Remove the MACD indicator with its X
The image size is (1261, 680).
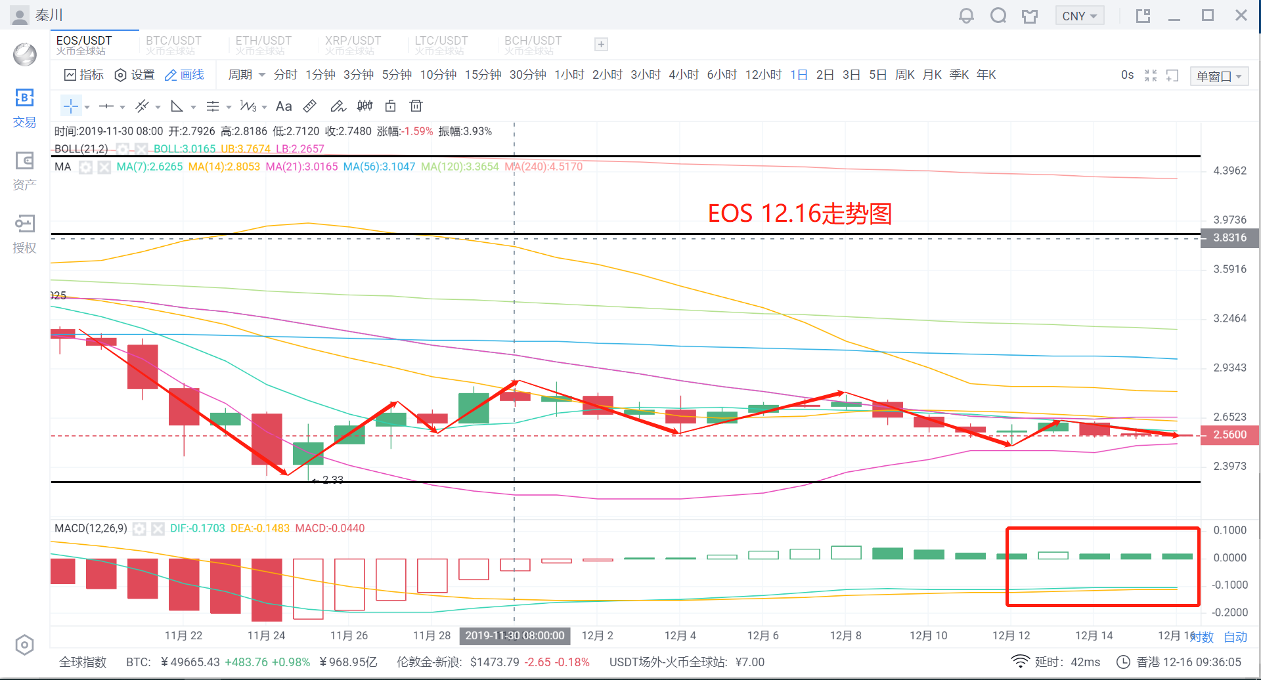point(158,528)
